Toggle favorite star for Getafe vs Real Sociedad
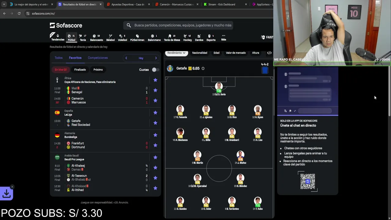 tap(155, 123)
